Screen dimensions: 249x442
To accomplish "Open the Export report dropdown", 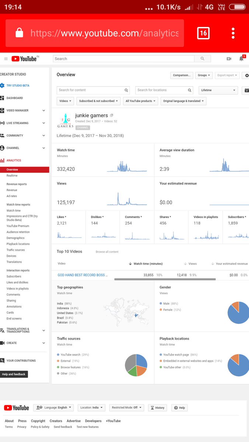I will 227,76.
